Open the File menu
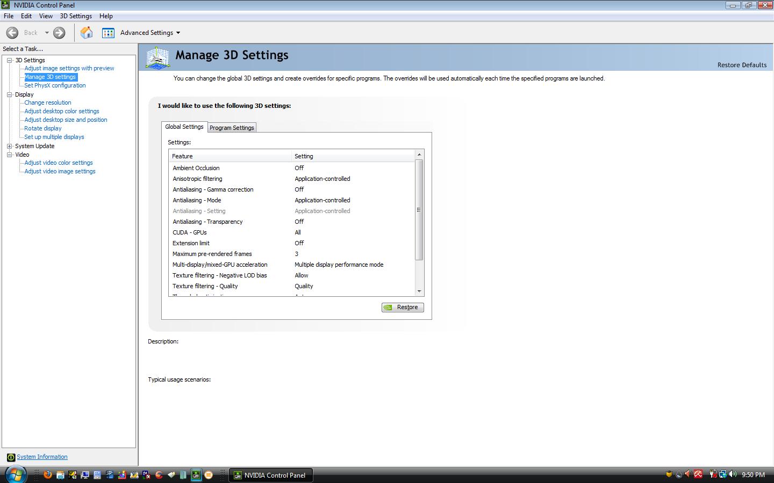This screenshot has width=774, height=483. [9, 16]
